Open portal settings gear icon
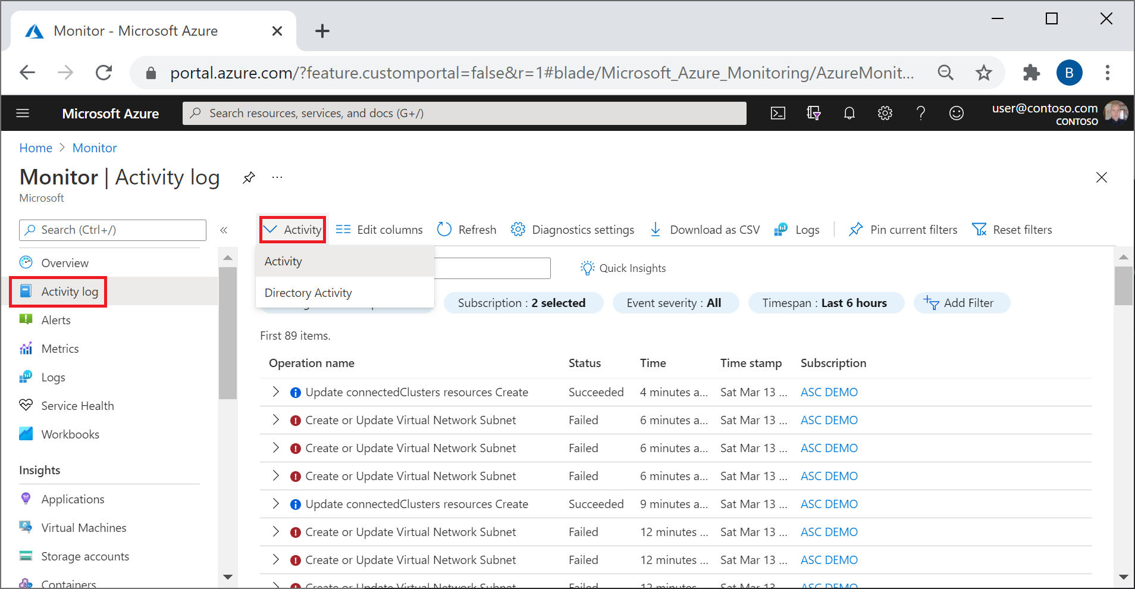The image size is (1135, 589). tap(885, 113)
